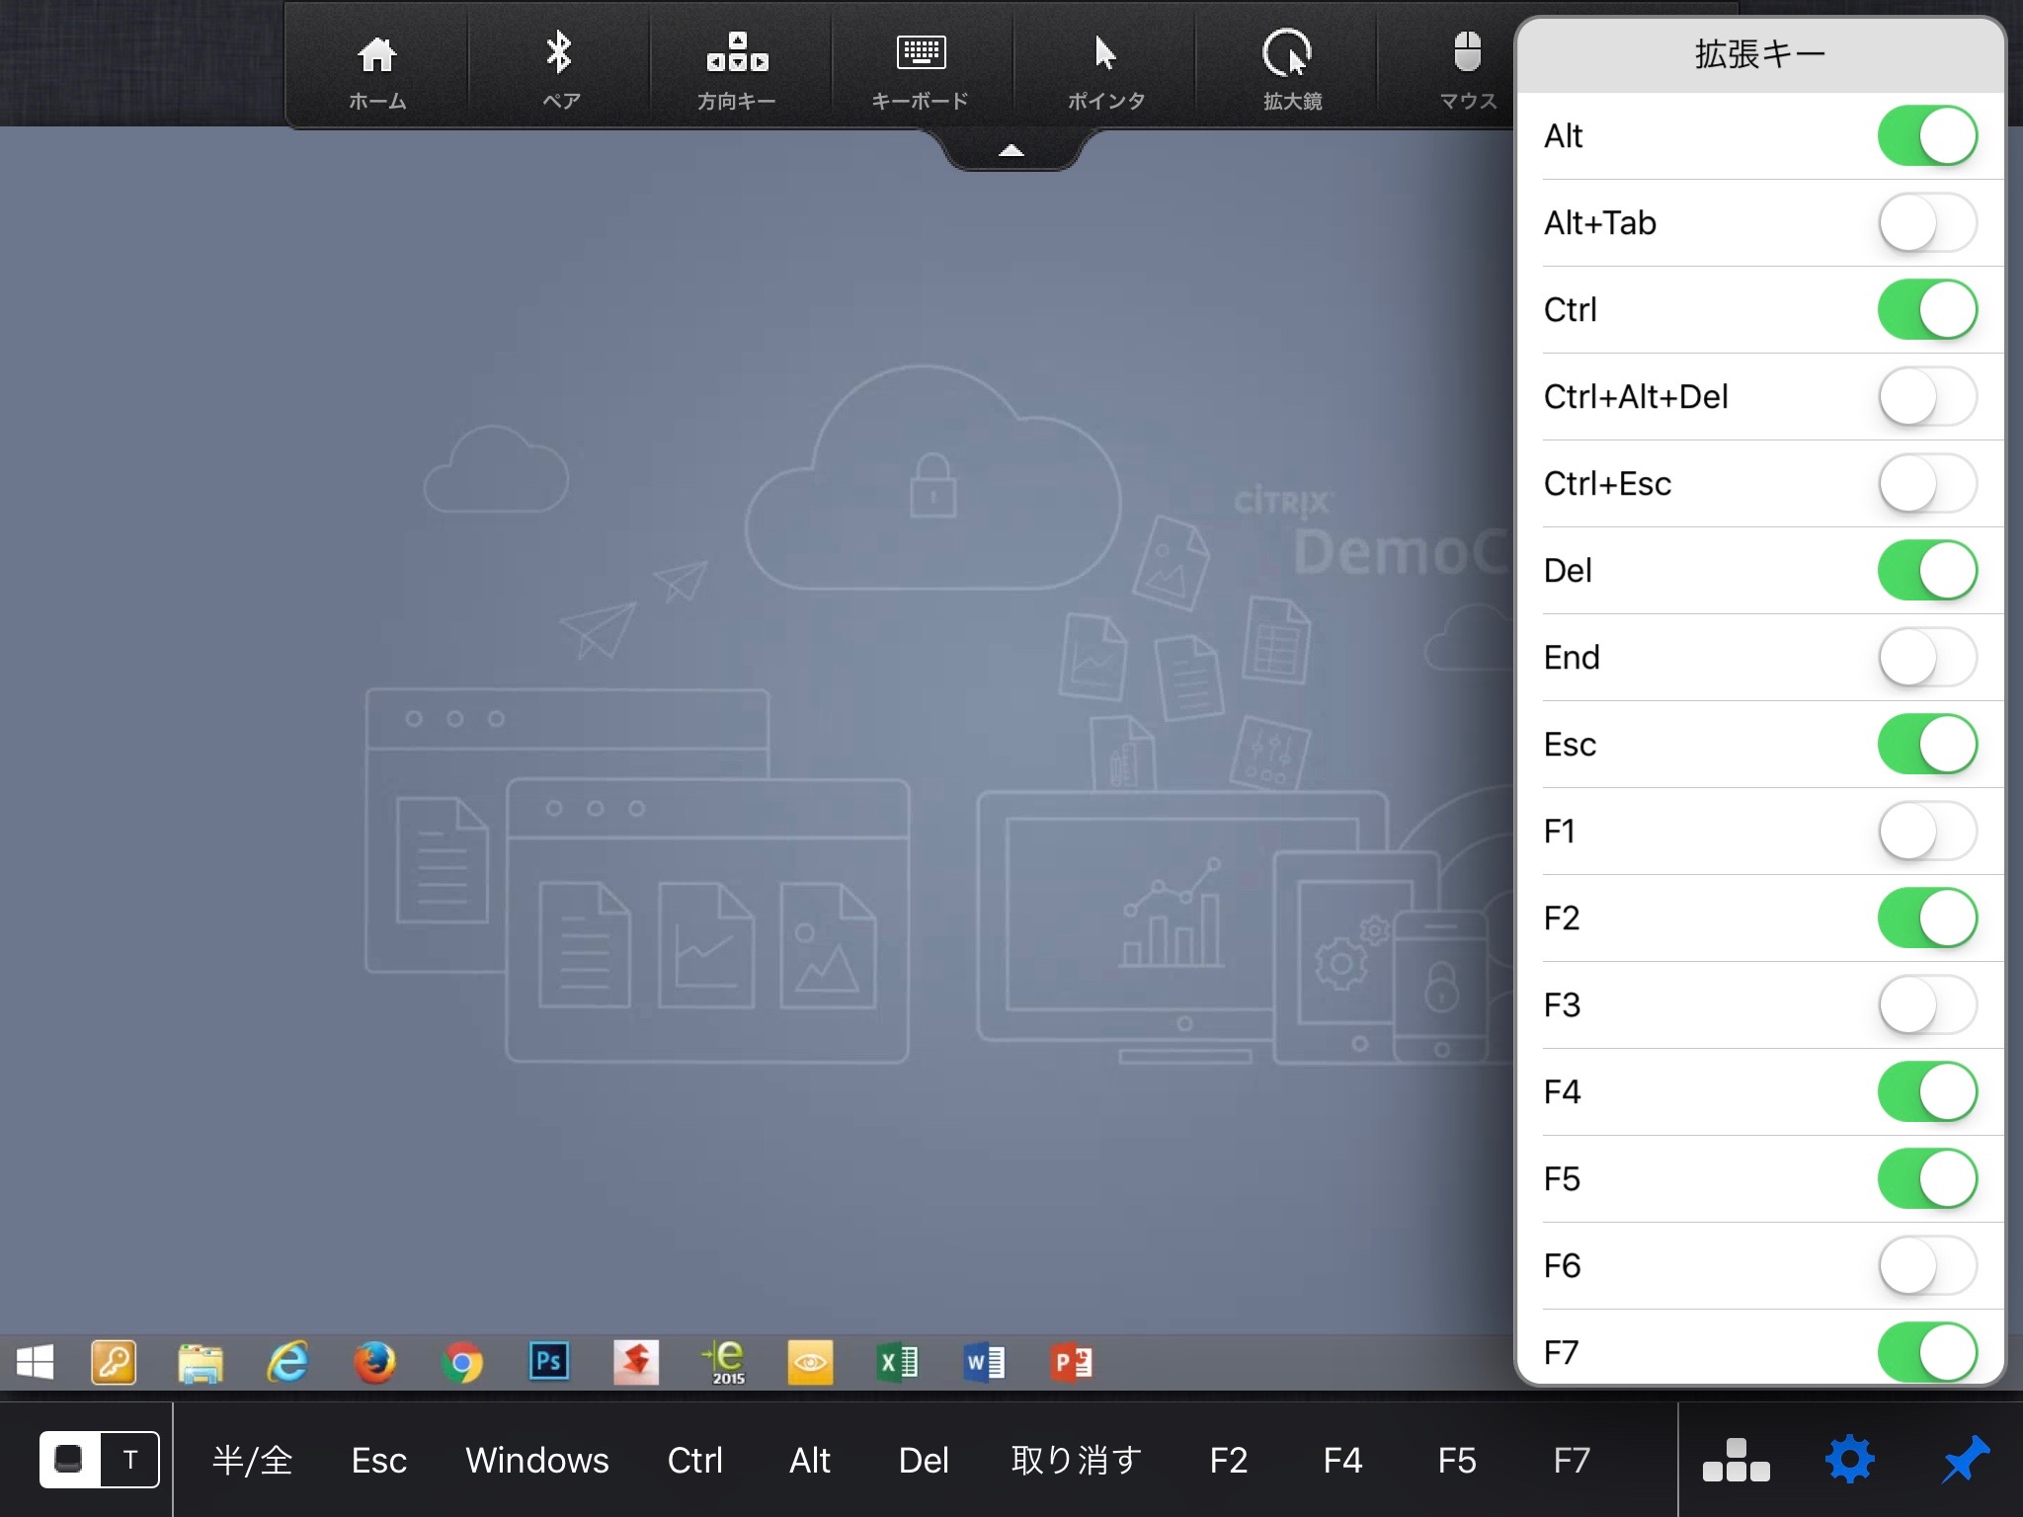
Task: Enable the Alt+Tab toggle
Action: click(1926, 223)
